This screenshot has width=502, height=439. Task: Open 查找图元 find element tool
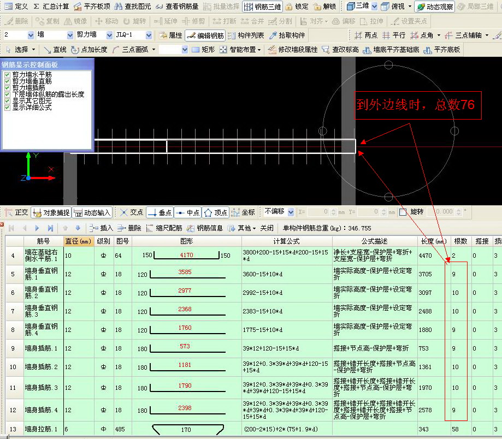tap(133, 7)
